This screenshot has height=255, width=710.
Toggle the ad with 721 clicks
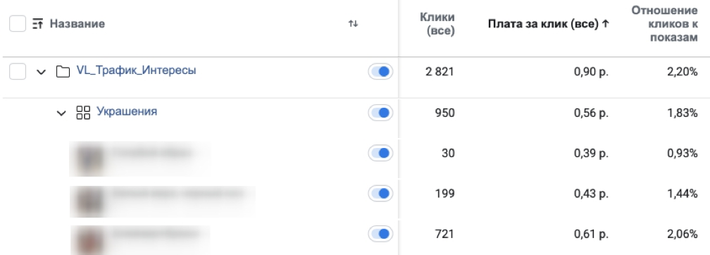(380, 234)
